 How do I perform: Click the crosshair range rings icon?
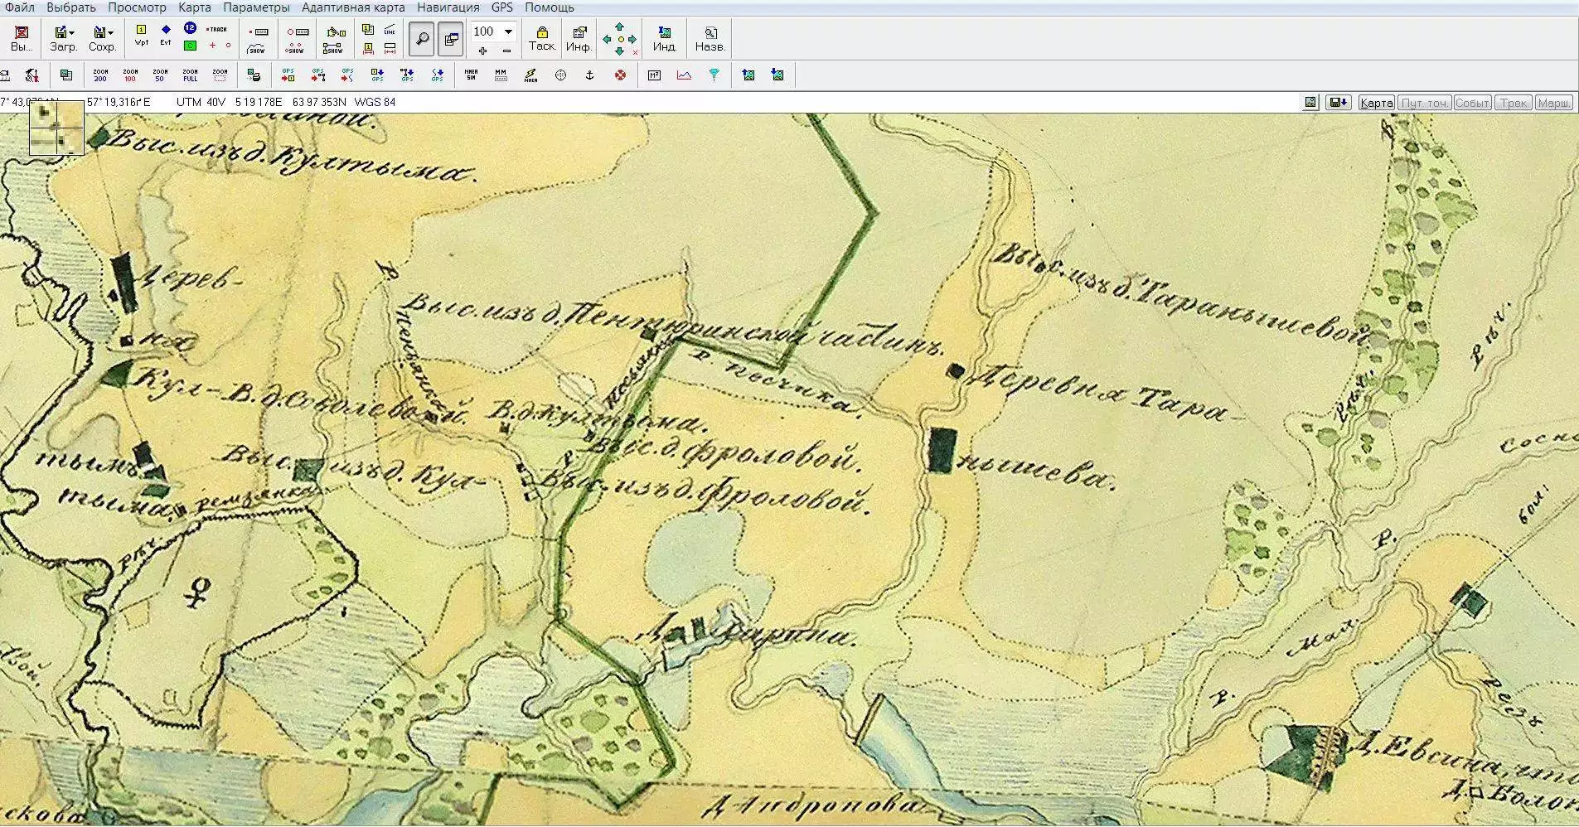[560, 75]
